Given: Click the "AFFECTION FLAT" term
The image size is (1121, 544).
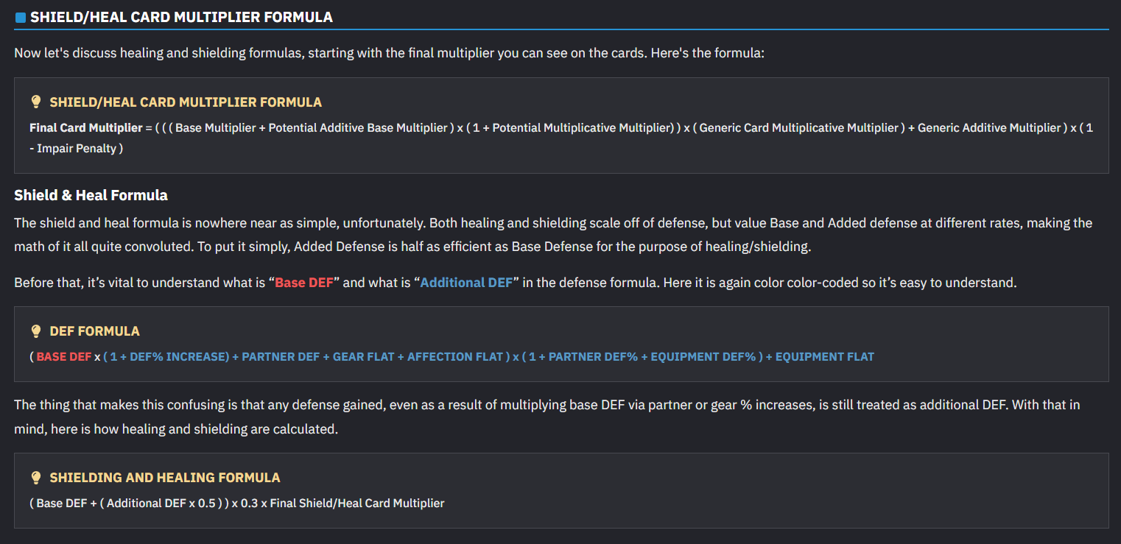Looking at the screenshot, I should (x=455, y=357).
